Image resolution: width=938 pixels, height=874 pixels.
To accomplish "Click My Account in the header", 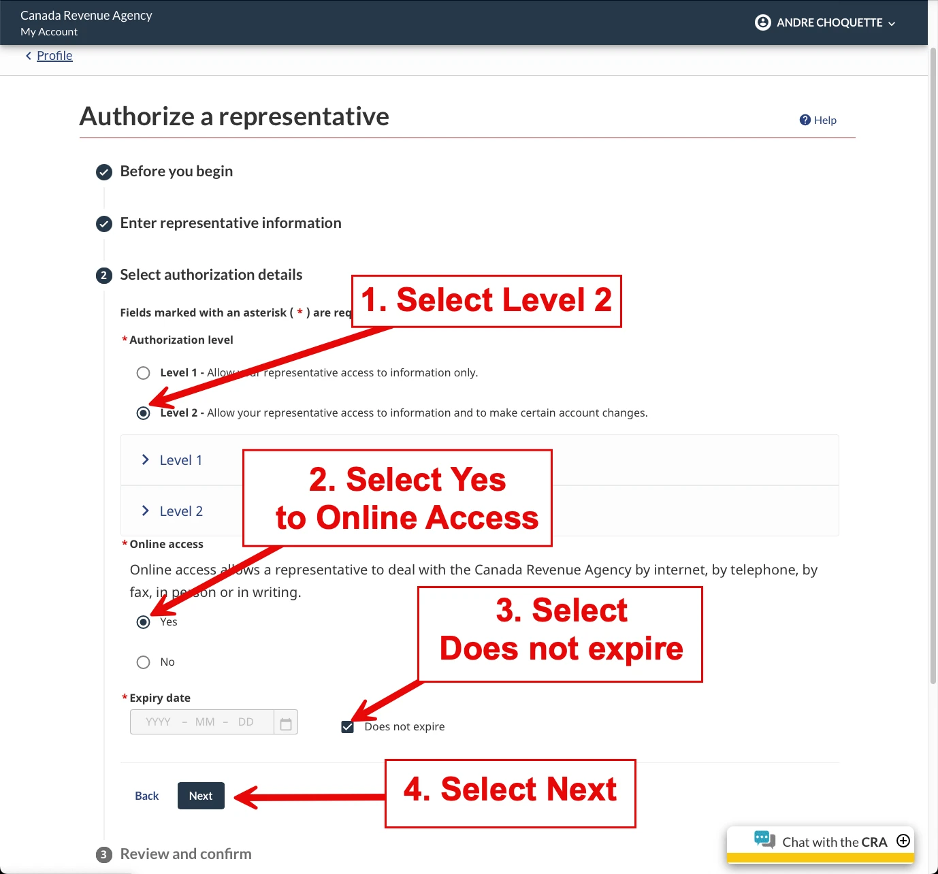I will point(49,32).
